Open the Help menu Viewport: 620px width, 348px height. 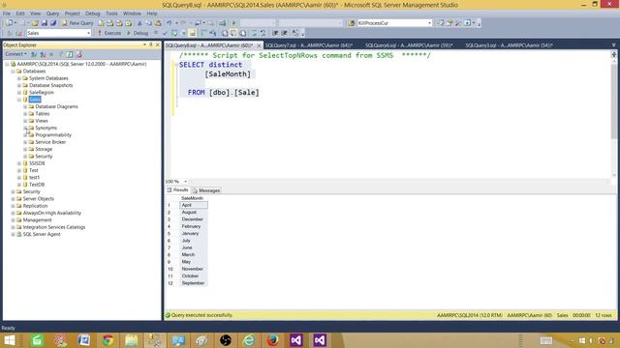pos(152,14)
